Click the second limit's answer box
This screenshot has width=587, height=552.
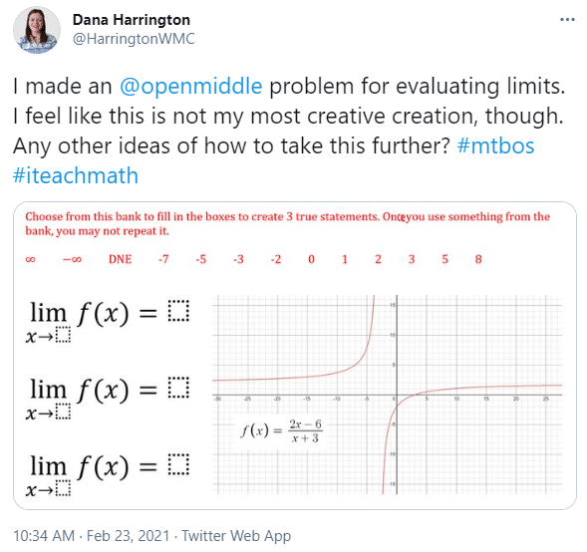click(178, 388)
